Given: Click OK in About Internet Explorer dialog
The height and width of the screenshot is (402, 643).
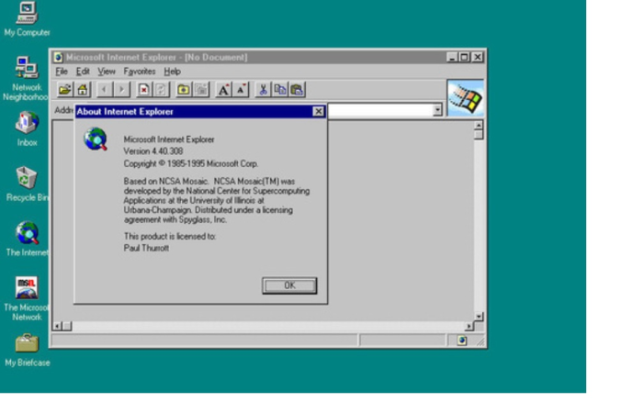Looking at the screenshot, I should pyautogui.click(x=289, y=285).
